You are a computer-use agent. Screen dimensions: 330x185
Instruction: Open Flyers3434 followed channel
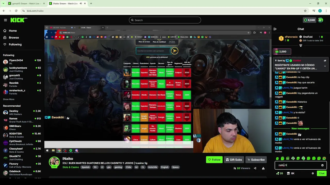[22, 62]
